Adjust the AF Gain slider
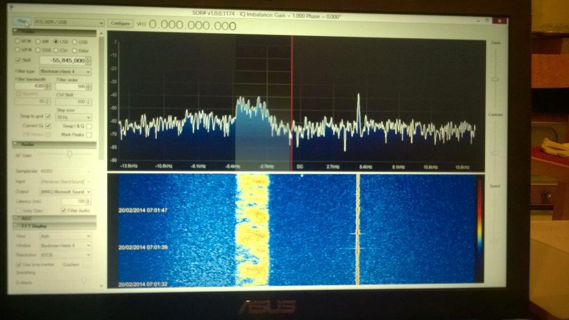569x320 pixels. pos(69,154)
